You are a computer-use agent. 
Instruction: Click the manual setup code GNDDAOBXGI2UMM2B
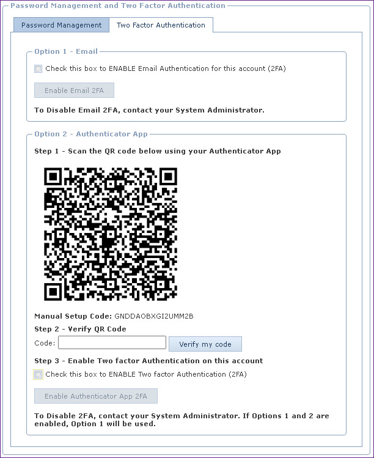pyautogui.click(x=154, y=316)
